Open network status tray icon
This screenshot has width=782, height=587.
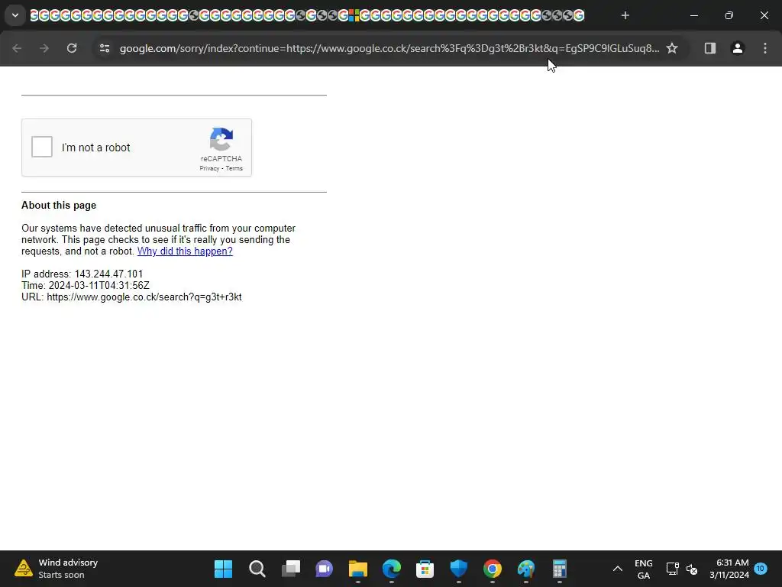672,569
